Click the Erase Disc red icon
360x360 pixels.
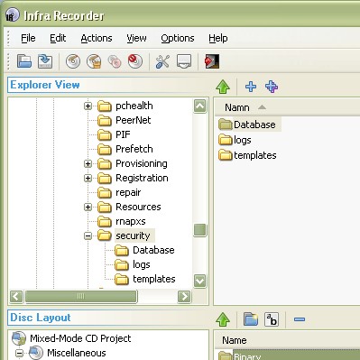click(135, 61)
